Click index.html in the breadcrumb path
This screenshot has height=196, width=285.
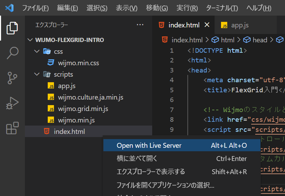187,40
